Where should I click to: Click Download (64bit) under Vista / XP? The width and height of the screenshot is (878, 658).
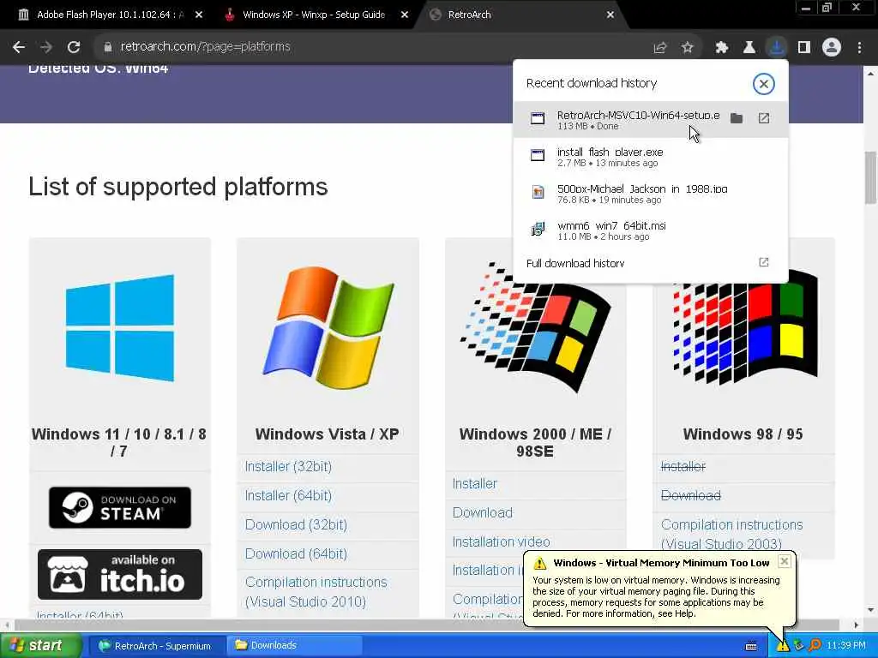[x=296, y=554]
